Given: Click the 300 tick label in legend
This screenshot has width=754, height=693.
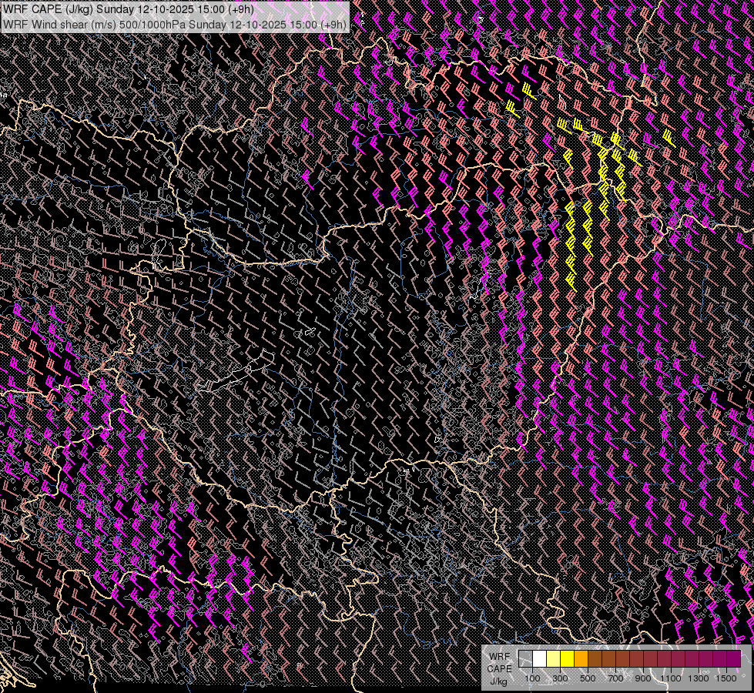Looking at the screenshot, I should pos(560,678).
